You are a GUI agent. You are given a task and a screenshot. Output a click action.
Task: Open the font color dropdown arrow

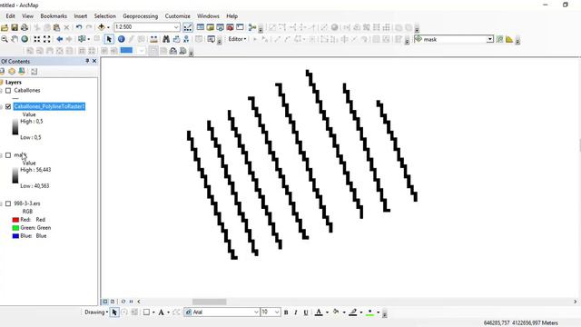327,312
